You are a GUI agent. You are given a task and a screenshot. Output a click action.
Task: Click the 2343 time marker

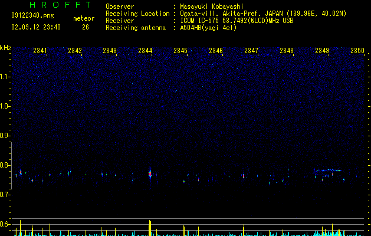coord(110,51)
